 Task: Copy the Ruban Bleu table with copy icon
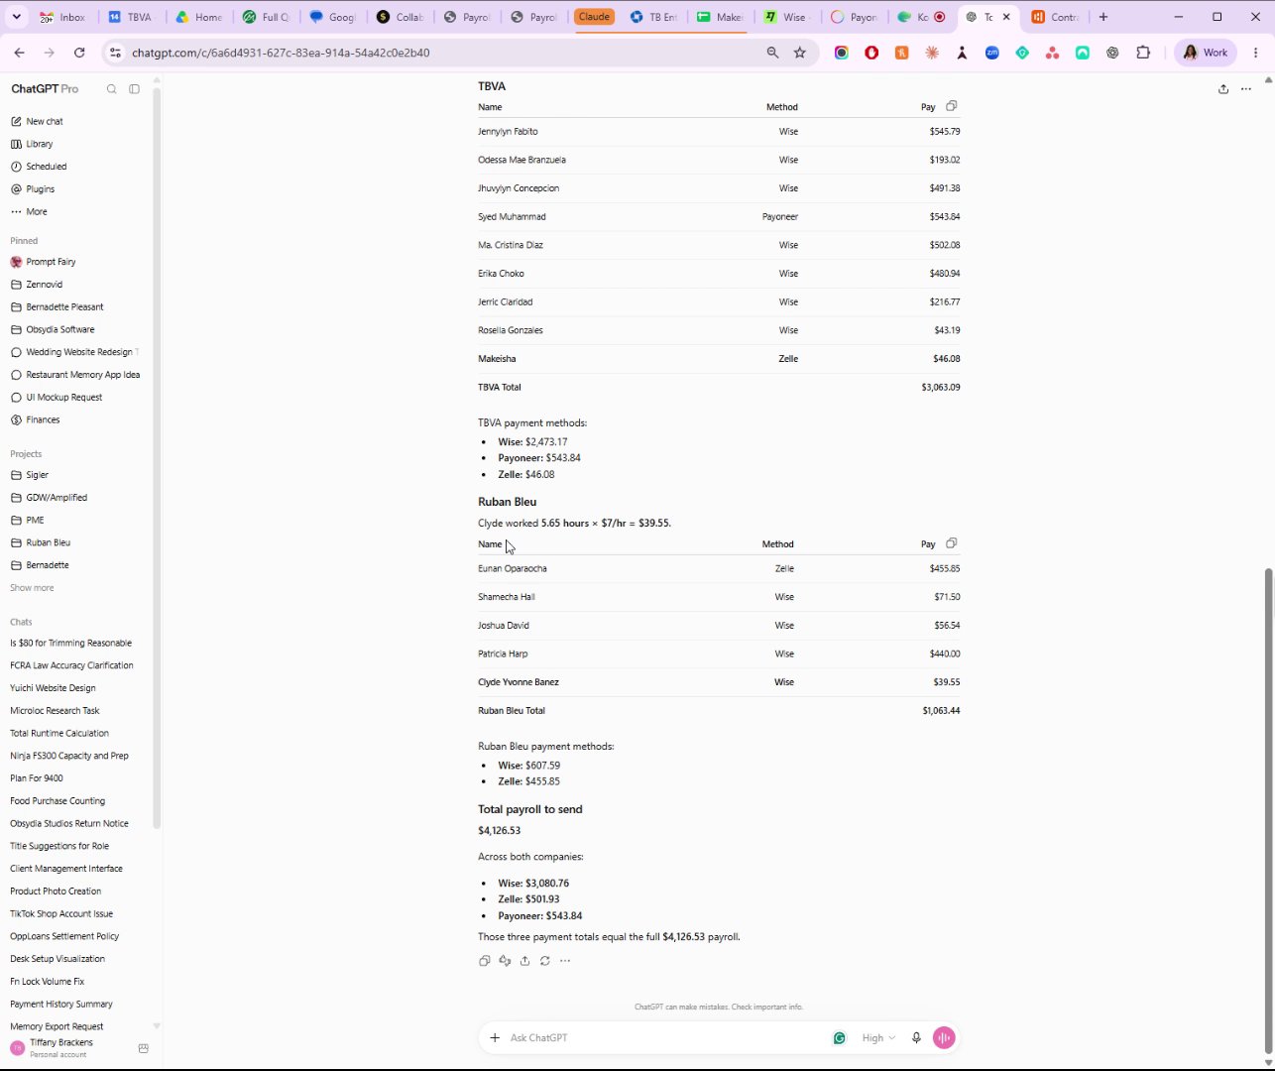pos(952,543)
